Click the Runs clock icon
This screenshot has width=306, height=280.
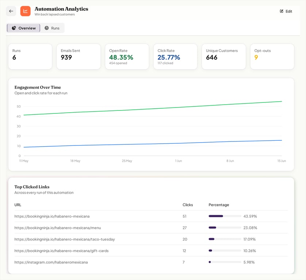(47, 28)
